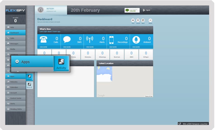Click the new events counter in sidebar
The height and width of the screenshot is (130, 215).
(x=15, y=20)
